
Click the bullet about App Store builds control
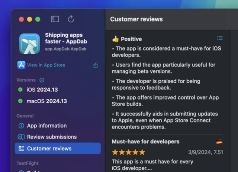tap(165, 101)
